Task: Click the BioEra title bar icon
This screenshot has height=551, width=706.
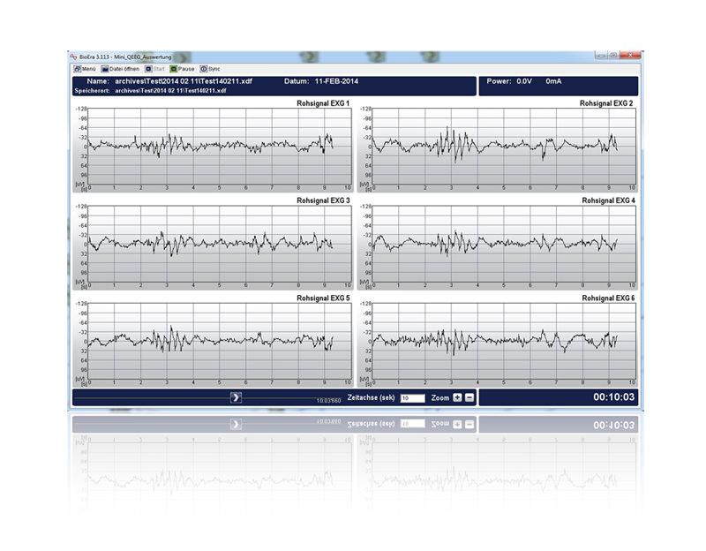Action: coord(73,57)
